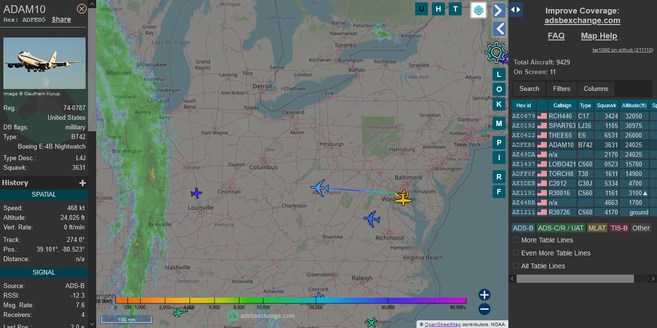The width and height of the screenshot is (657, 328).
Task: Toggle the K map button
Action: point(499,104)
